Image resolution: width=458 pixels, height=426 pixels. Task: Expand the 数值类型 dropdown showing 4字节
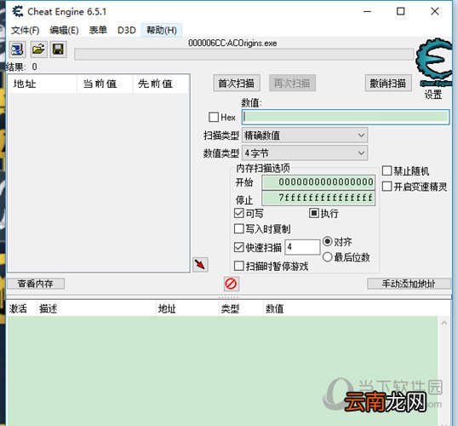click(x=305, y=153)
